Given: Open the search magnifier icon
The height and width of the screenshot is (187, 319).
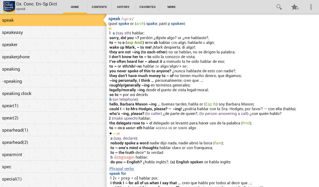Looking at the screenshot, I should coord(279,7).
